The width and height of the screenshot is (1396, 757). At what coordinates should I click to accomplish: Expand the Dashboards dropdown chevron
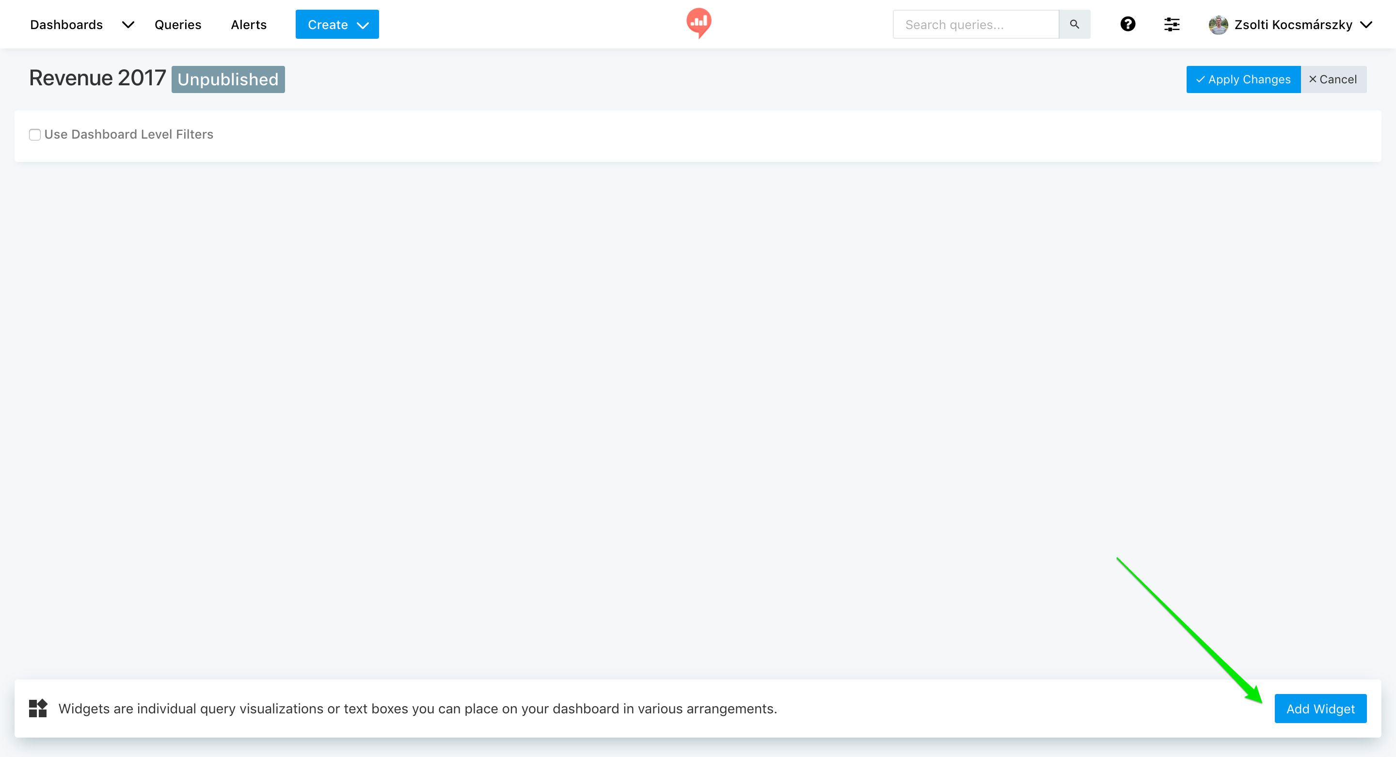point(128,25)
